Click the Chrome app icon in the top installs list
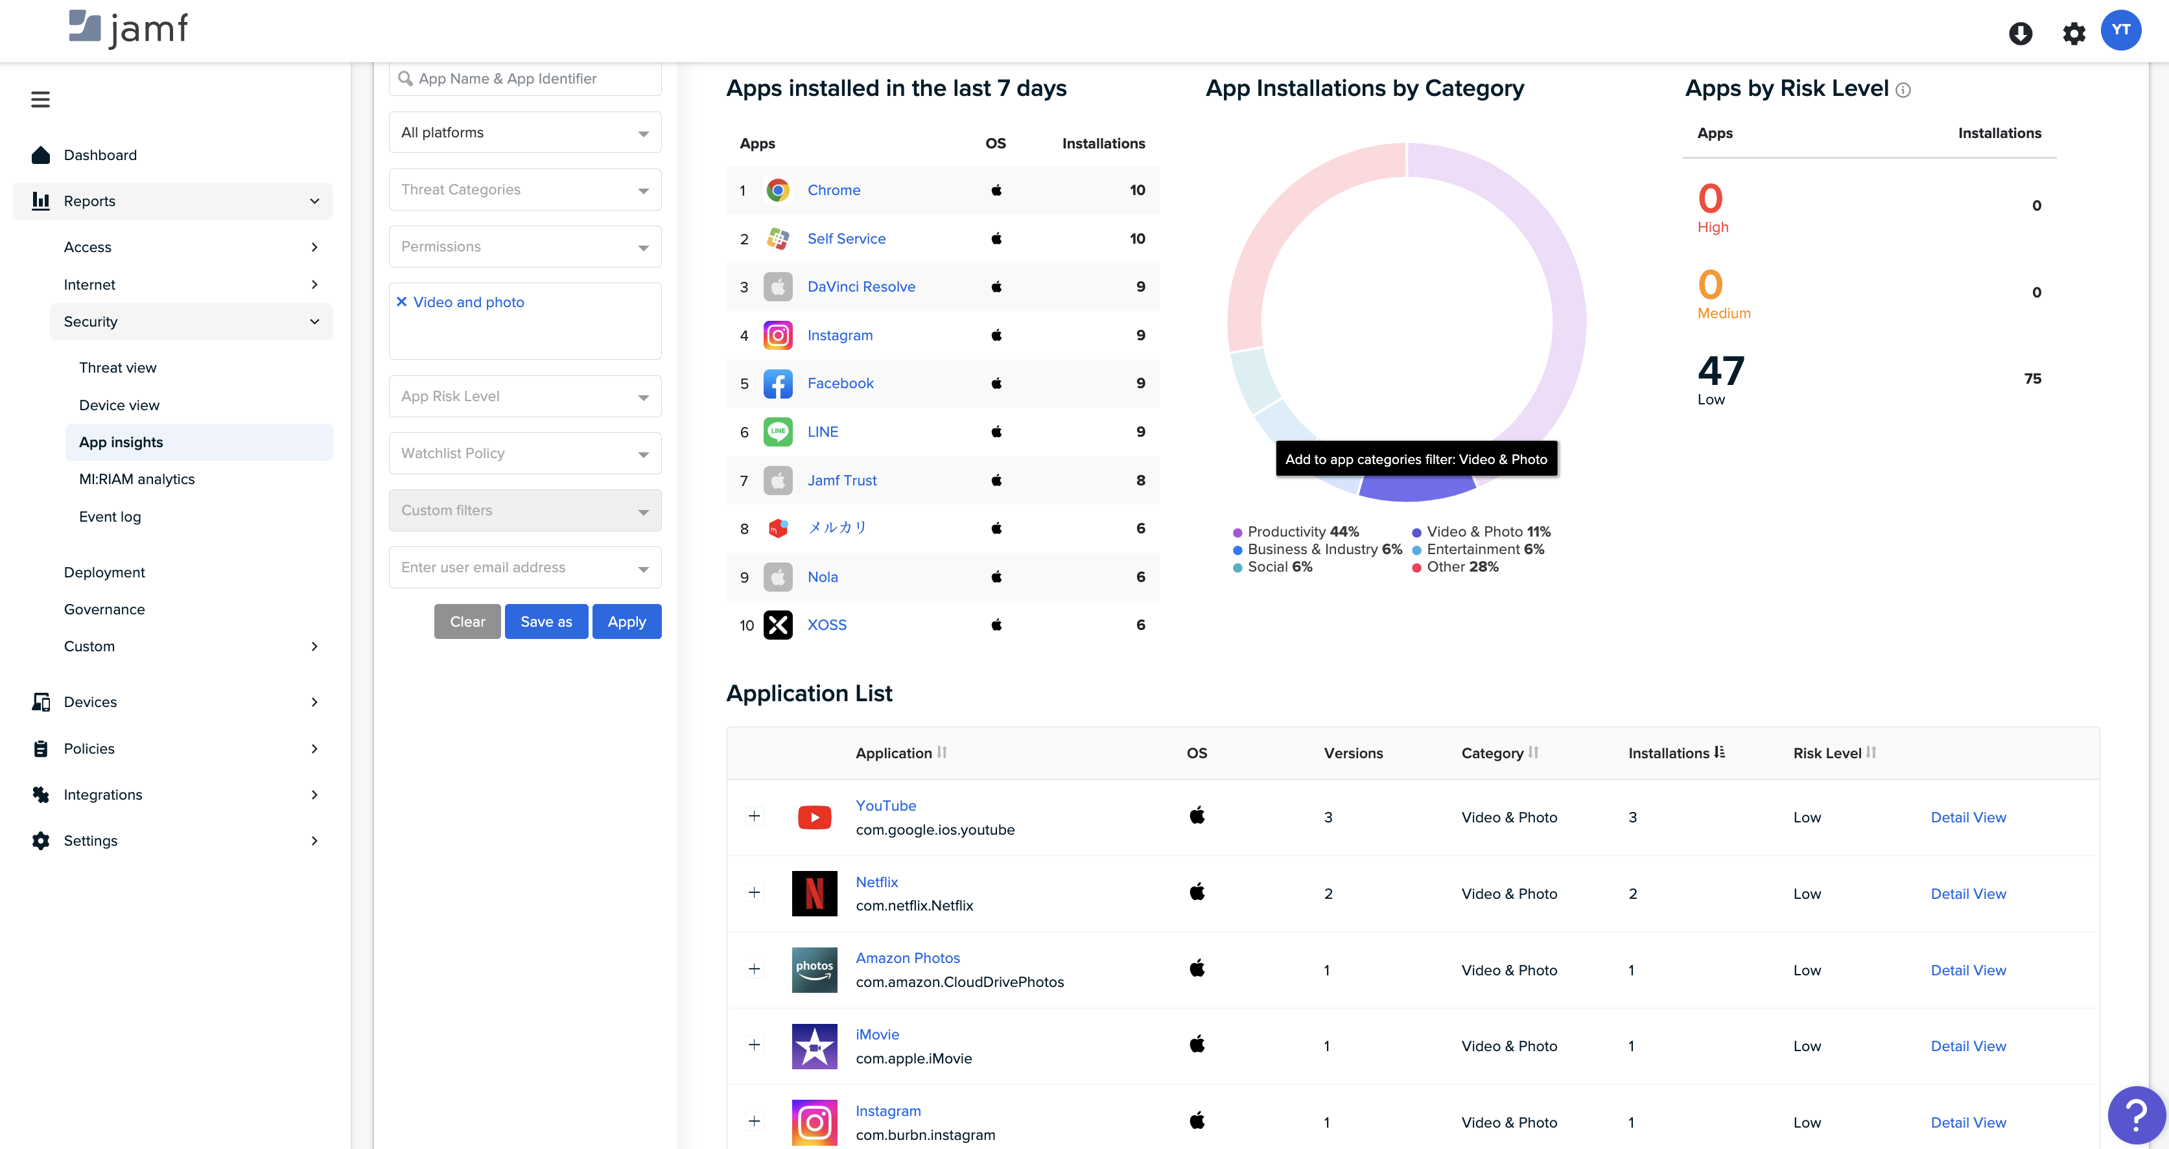This screenshot has width=2169, height=1149. [x=777, y=191]
